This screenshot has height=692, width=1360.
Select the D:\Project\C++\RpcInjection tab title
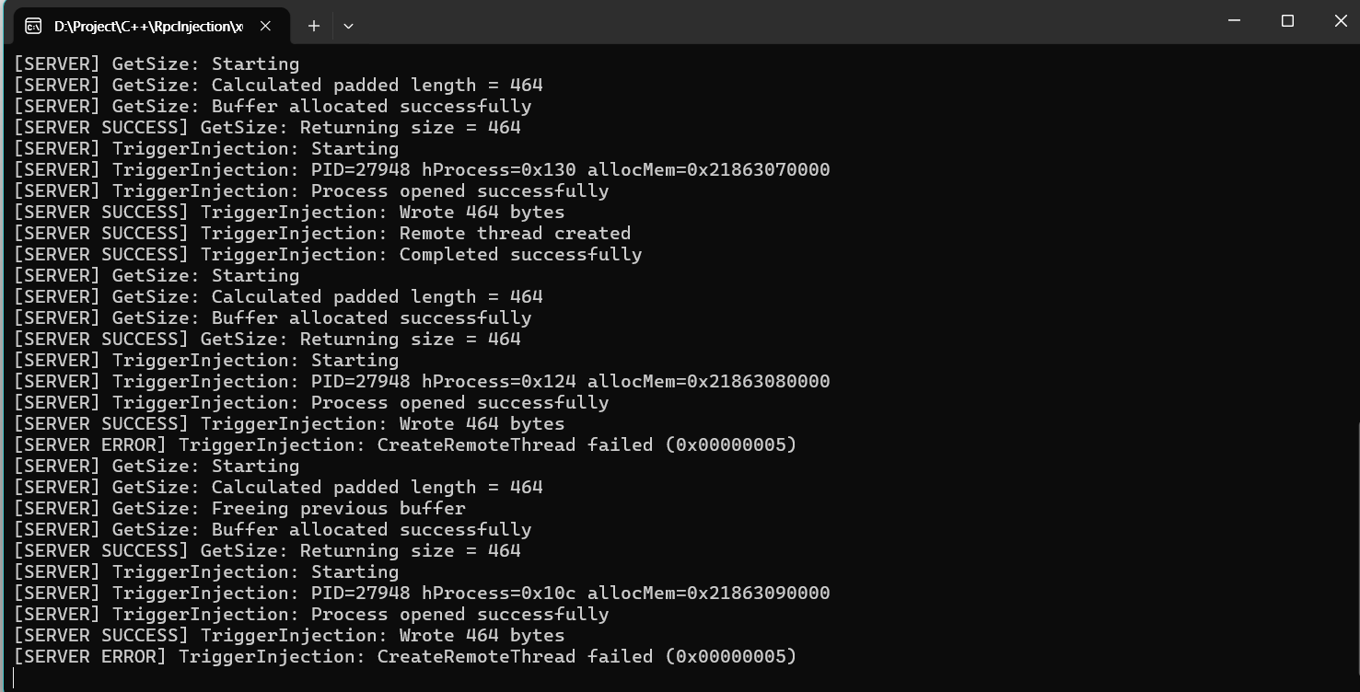point(148,27)
